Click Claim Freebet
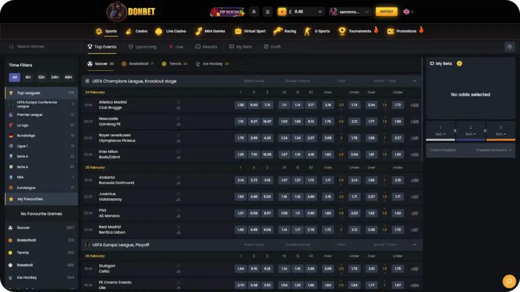Viewport: 520px width, 292px height. pyautogui.click(x=443, y=150)
